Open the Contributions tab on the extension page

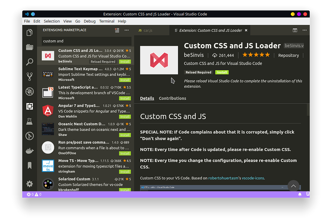172,98
